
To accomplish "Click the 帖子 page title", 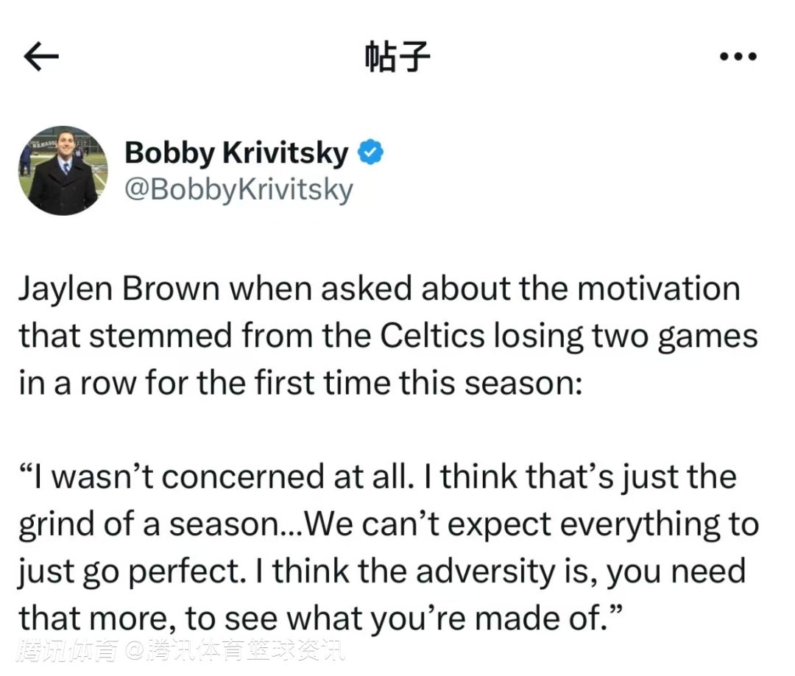I will coord(397,57).
